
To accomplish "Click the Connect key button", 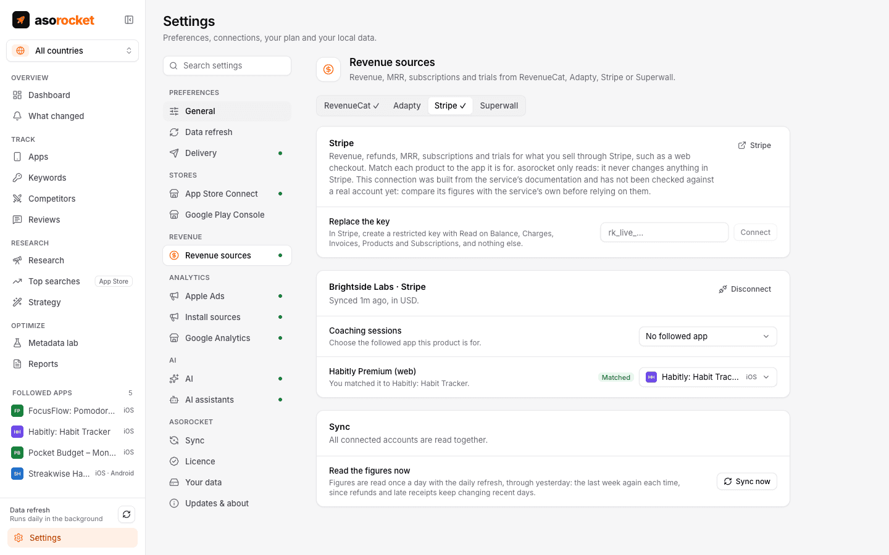I will coord(755,232).
